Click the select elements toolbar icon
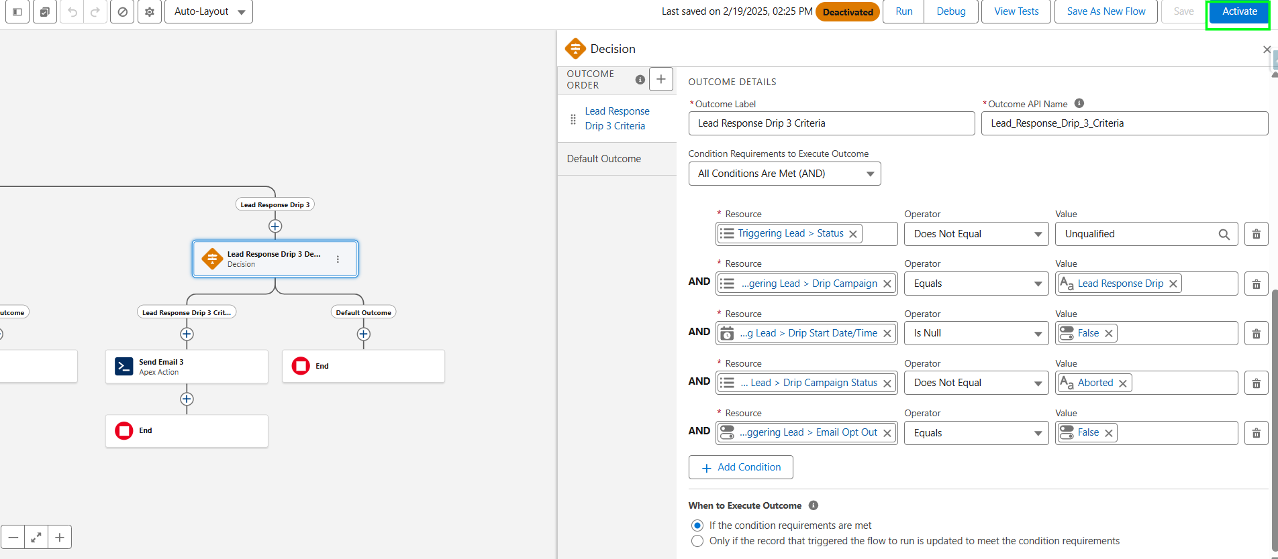 click(44, 11)
